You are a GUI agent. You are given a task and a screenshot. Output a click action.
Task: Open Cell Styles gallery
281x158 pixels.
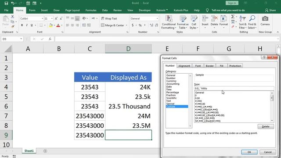pos(194,22)
